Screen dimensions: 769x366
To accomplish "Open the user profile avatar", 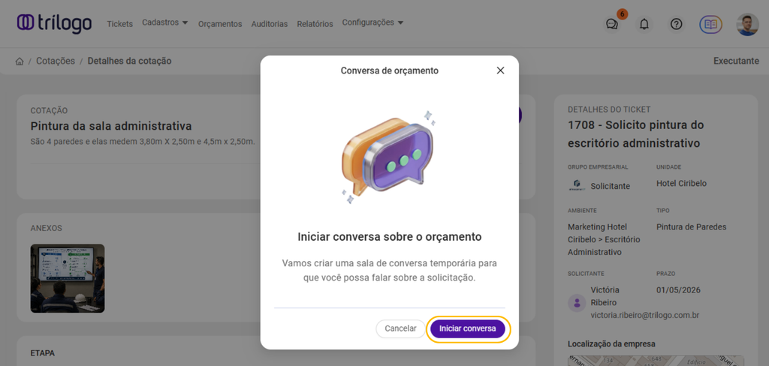I will click(747, 24).
